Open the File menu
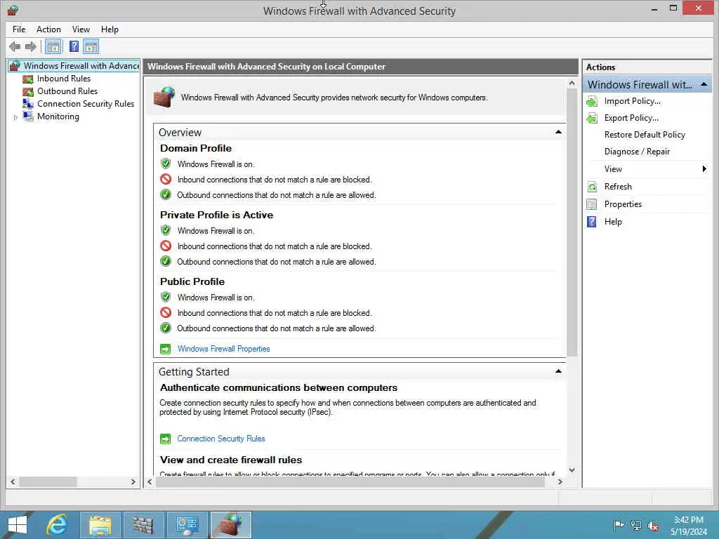This screenshot has width=719, height=539. [x=19, y=29]
